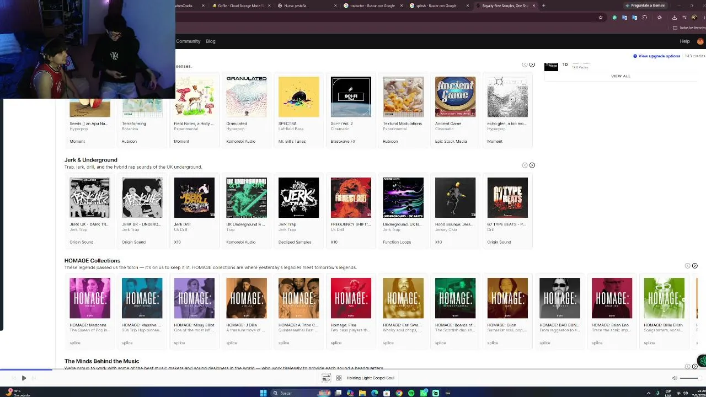Open the browser extensions puzzle icon
Image resolution: width=706 pixels, height=397 pixels.
pos(644,18)
